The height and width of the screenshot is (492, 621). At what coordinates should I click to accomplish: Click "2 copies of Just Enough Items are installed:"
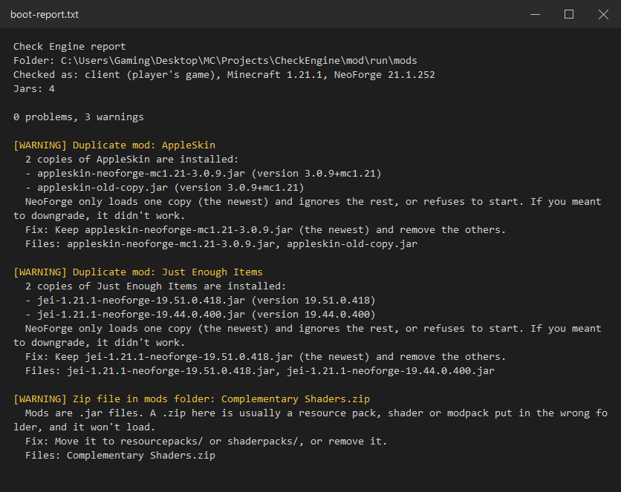156,286
